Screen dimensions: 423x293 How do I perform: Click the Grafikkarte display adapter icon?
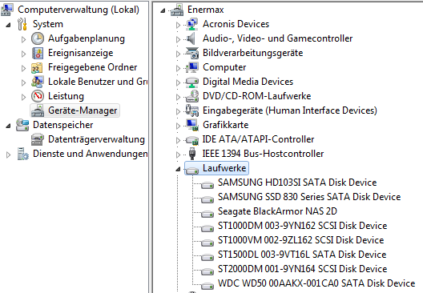(x=192, y=125)
